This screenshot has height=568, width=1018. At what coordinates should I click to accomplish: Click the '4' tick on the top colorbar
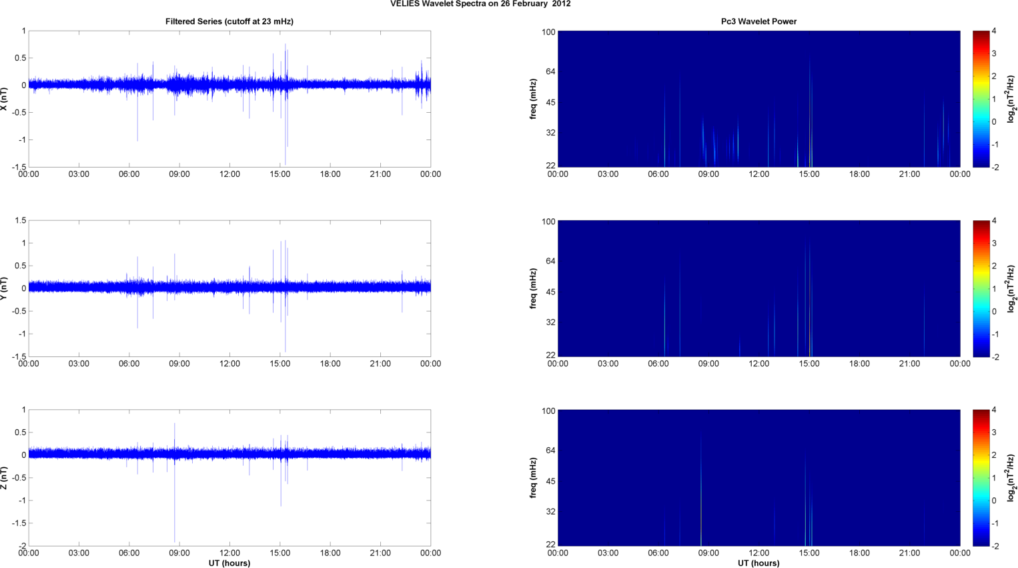994,31
